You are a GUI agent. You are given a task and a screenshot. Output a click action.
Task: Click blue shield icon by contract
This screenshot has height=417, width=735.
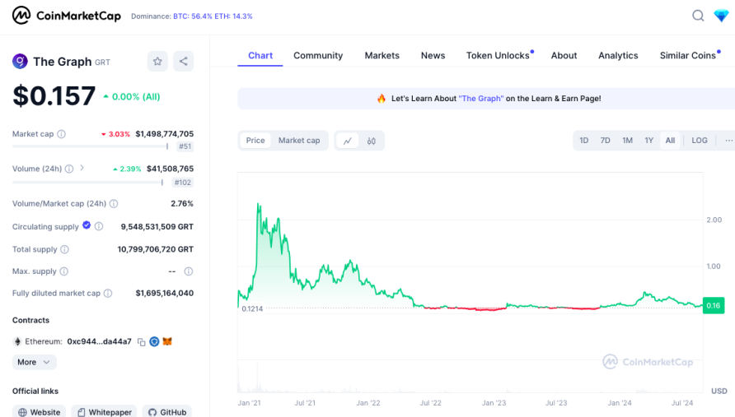(154, 341)
